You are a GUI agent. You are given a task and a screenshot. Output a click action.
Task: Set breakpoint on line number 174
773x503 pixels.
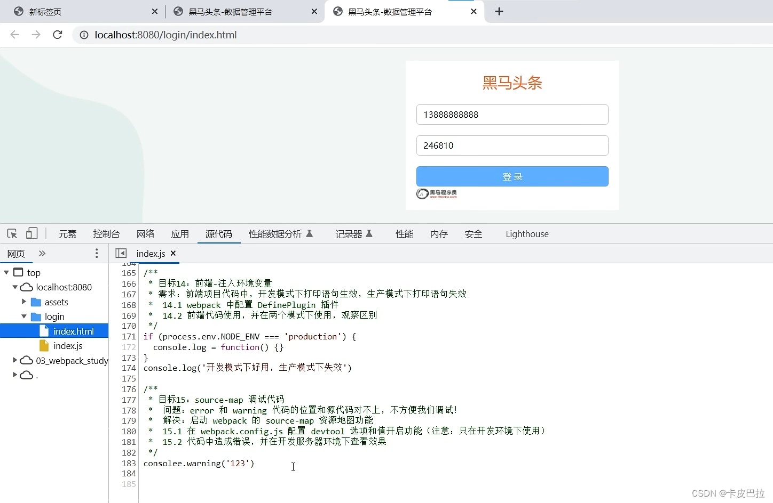pyautogui.click(x=129, y=368)
